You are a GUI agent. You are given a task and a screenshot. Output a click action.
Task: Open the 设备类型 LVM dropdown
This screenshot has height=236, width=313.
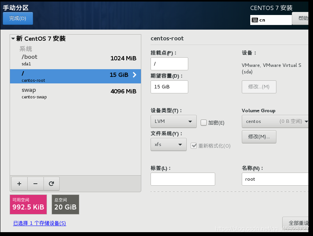[x=173, y=121]
